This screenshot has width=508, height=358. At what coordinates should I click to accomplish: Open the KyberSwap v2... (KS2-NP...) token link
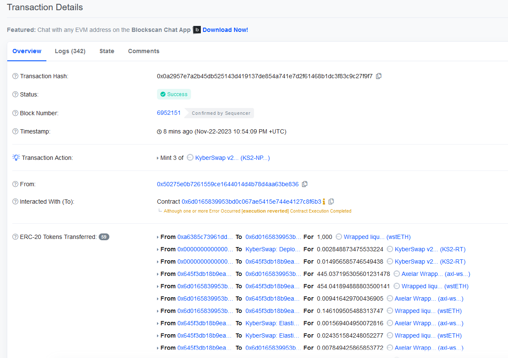[232, 158]
